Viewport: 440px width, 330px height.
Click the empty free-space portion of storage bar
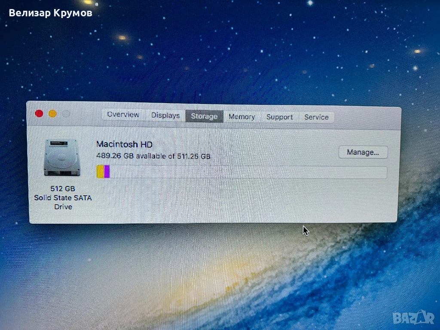point(247,173)
